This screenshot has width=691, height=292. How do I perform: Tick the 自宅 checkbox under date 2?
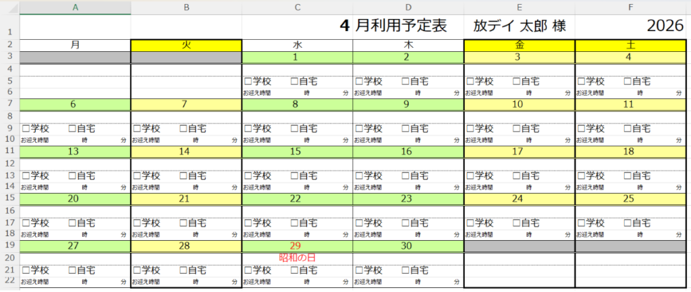pos(406,82)
